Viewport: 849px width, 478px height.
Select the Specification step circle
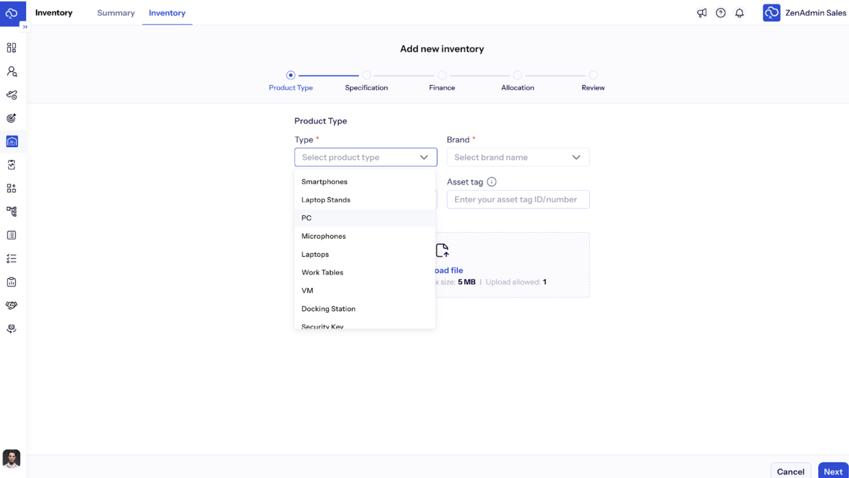(366, 75)
